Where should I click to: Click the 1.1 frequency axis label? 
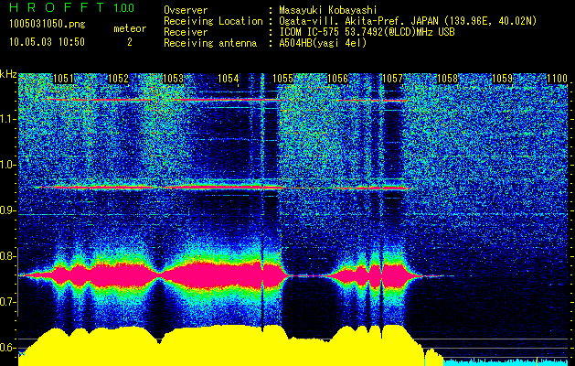pos(8,119)
